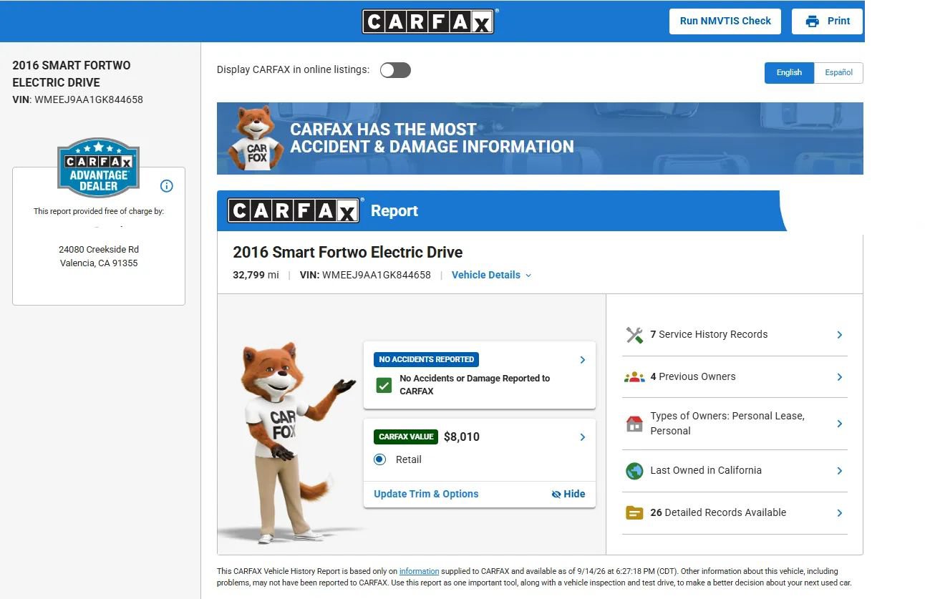The height and width of the screenshot is (599, 925).
Task: Open Service History Records chevron
Action: (840, 335)
